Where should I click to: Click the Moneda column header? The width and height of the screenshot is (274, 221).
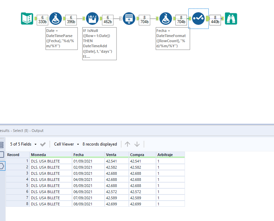(51, 155)
